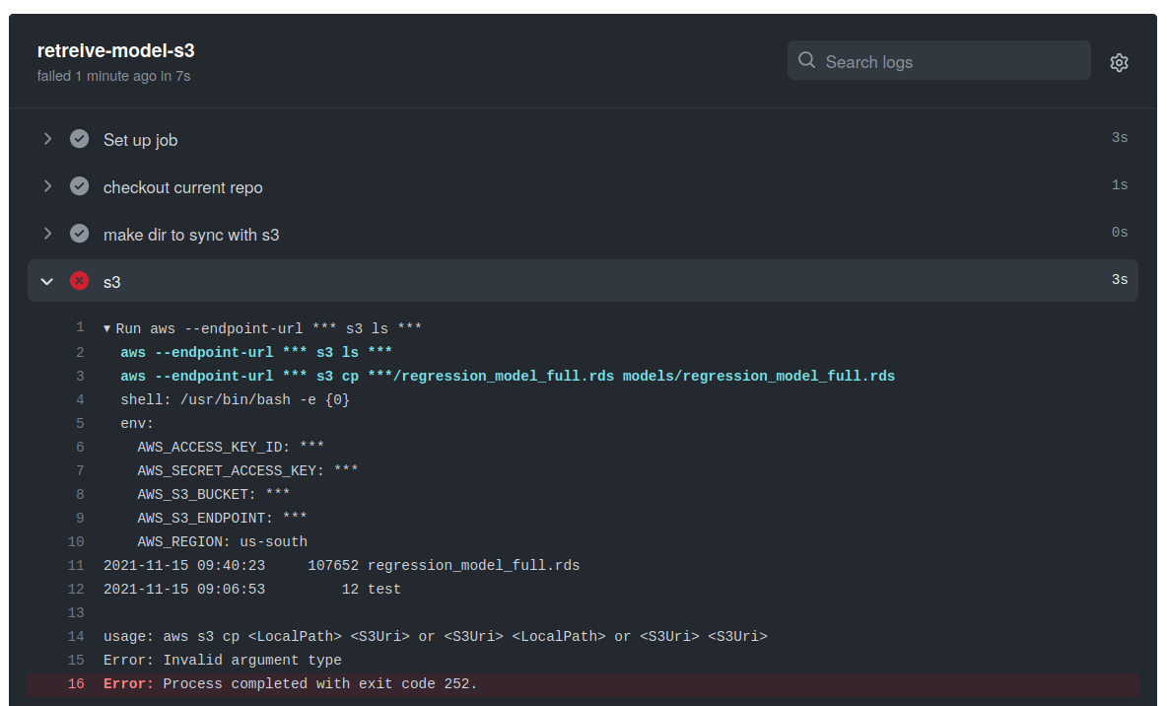Click the AWS_S3_BUCKET line
Image resolution: width=1167 pixels, height=706 pixels.
[214, 495]
